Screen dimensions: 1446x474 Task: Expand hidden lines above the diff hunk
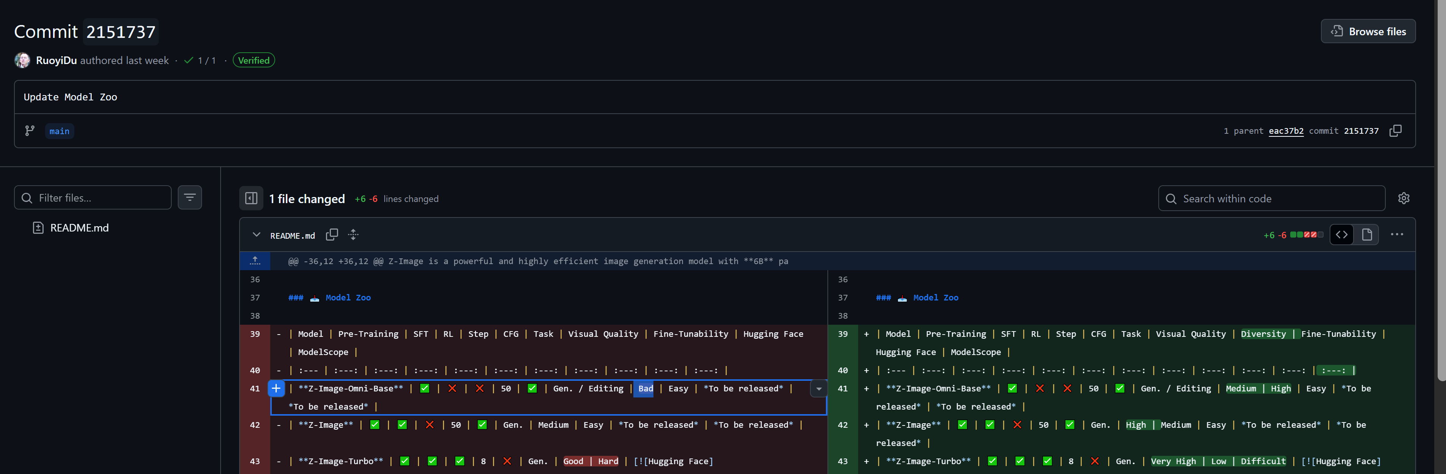pyautogui.click(x=255, y=261)
